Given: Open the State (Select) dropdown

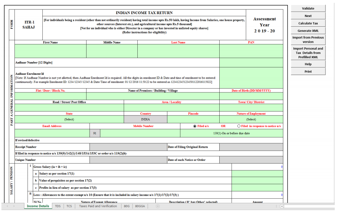Looking at the screenshot, I should [69, 119].
